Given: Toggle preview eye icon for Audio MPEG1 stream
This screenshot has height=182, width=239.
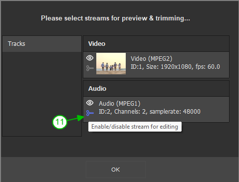Looking at the screenshot, I should click(90, 103).
